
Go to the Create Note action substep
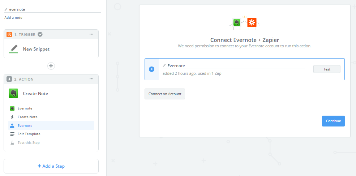(x=27, y=117)
